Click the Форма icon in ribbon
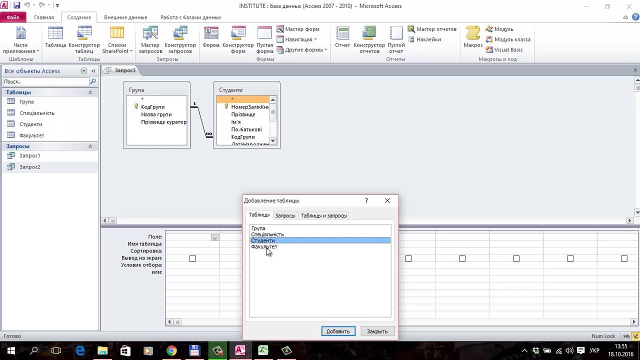Image resolution: width=640 pixels, height=360 pixels. point(211,39)
